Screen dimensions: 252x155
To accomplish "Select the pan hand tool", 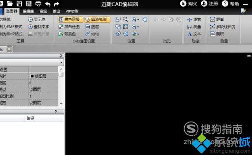I will (x=145, y=19).
